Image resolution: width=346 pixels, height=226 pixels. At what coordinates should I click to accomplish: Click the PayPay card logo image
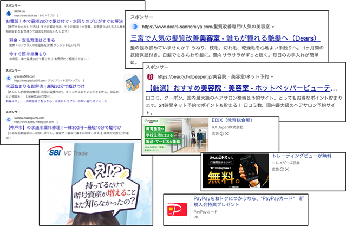(x=177, y=209)
